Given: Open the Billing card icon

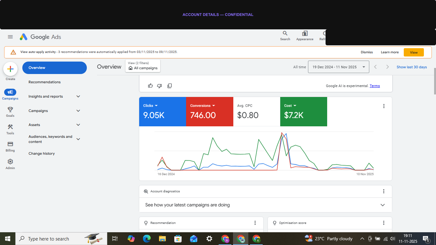Looking at the screenshot, I should pos(10,144).
